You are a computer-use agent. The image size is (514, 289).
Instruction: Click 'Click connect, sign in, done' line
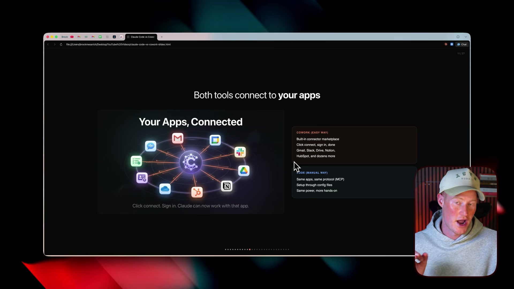point(316,145)
